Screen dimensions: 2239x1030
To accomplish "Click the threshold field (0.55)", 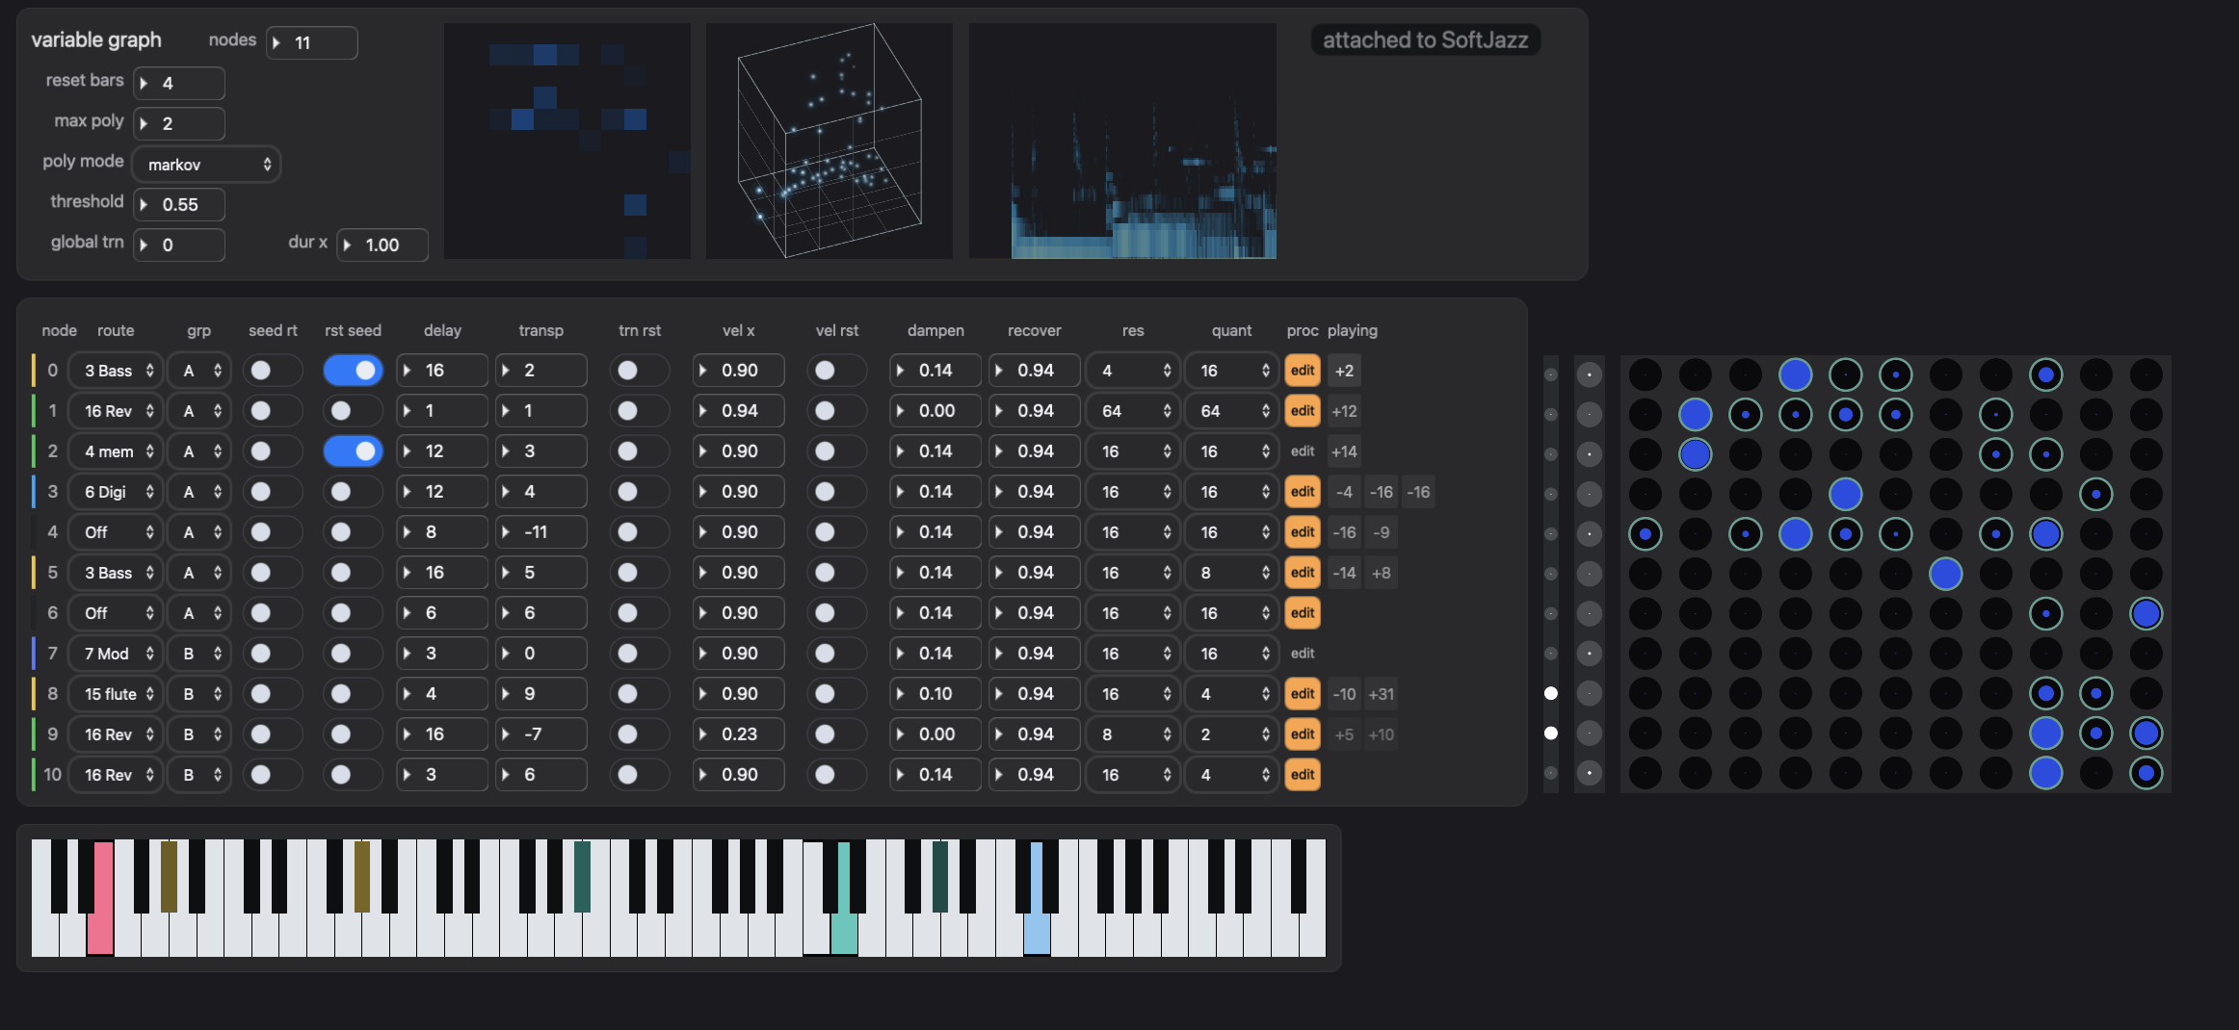I will 179,204.
